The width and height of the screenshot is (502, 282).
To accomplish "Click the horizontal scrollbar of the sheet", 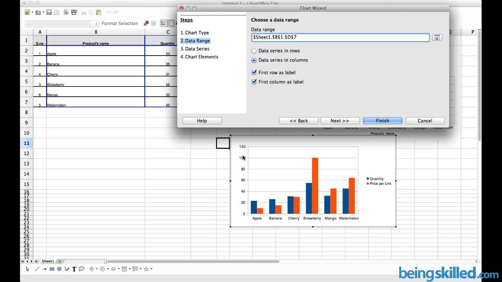I will pyautogui.click(x=193, y=261).
